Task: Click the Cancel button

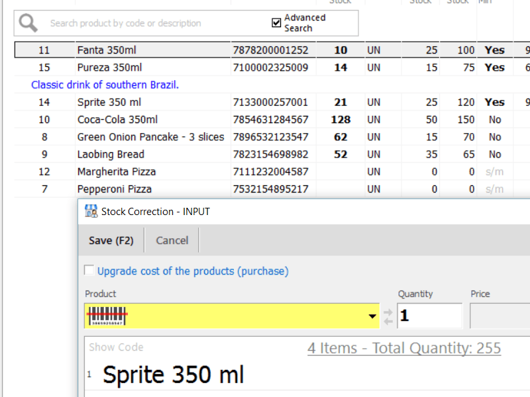Action: coord(172,240)
